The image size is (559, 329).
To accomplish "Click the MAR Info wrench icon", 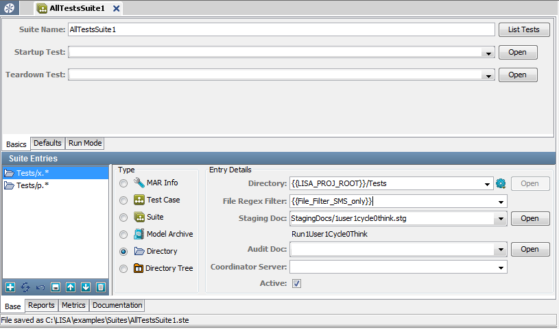I will pos(139,183).
